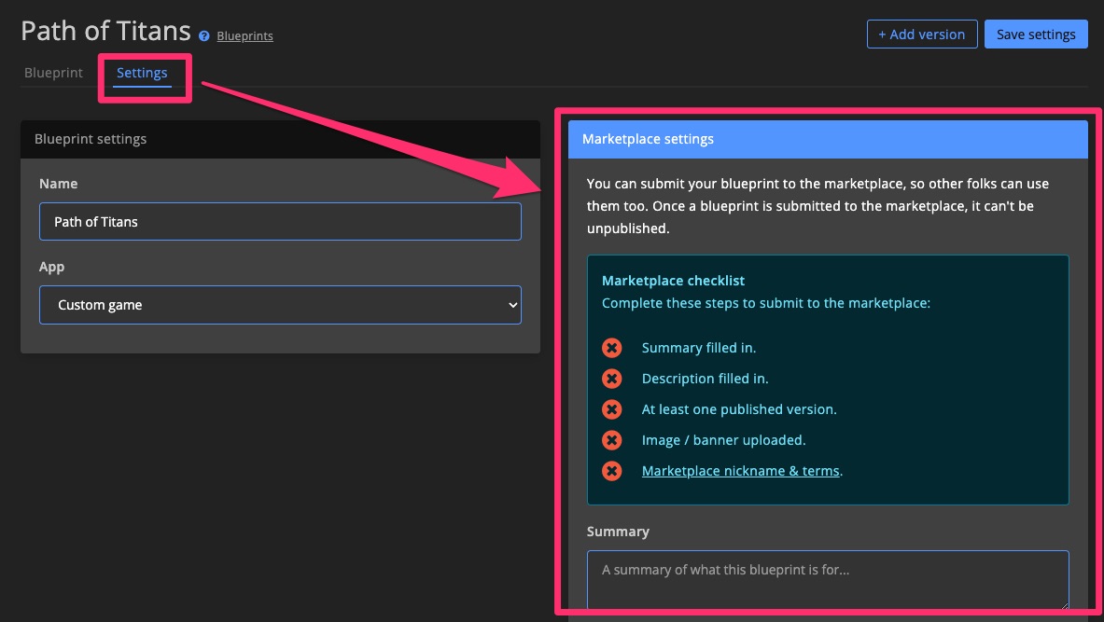The image size is (1104, 622).
Task: Follow the Blueprints breadcrumb link
Action: pos(245,35)
